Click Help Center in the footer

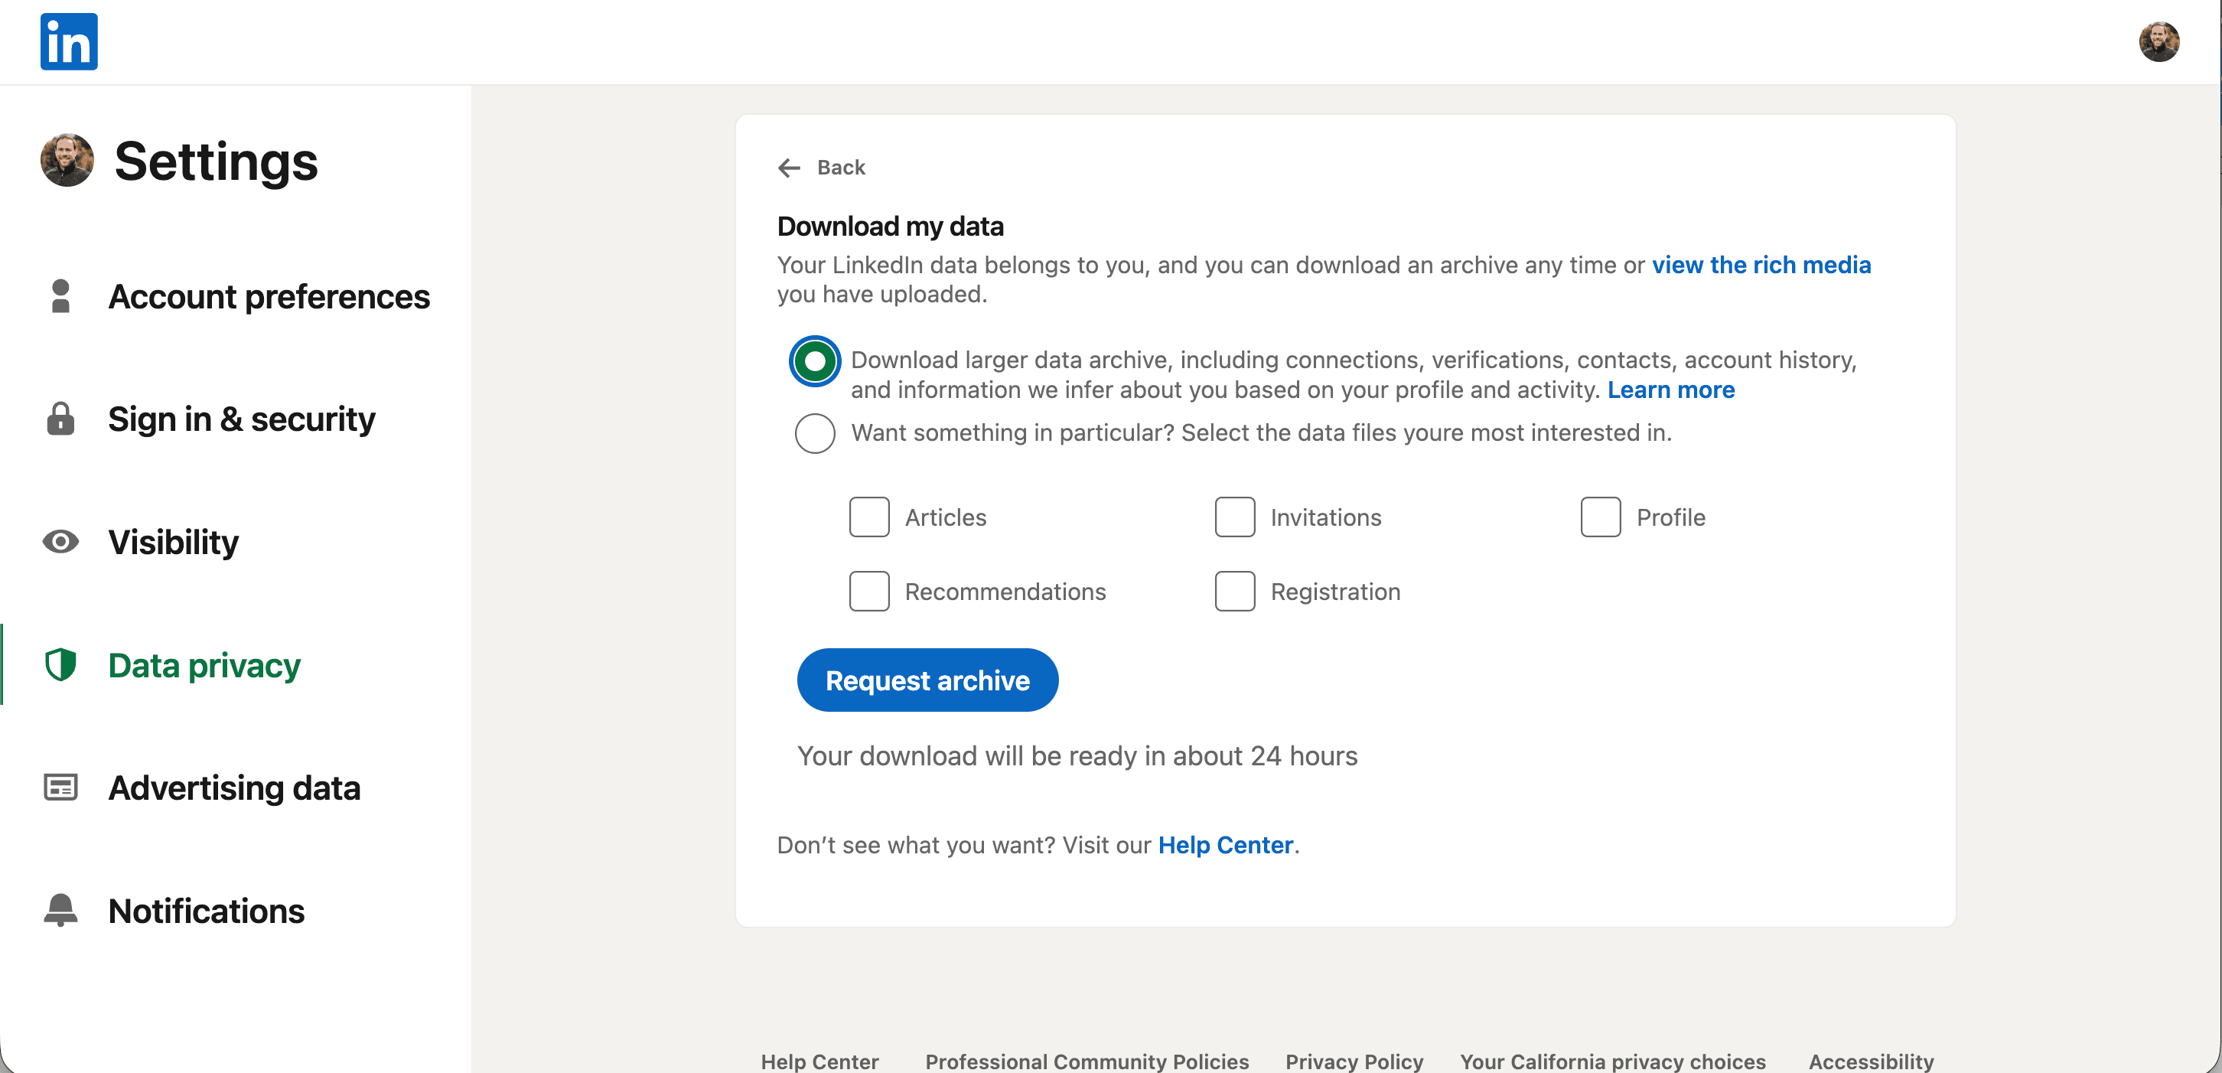pyautogui.click(x=819, y=1061)
